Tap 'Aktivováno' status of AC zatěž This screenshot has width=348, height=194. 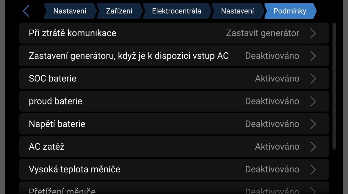pos(277,147)
